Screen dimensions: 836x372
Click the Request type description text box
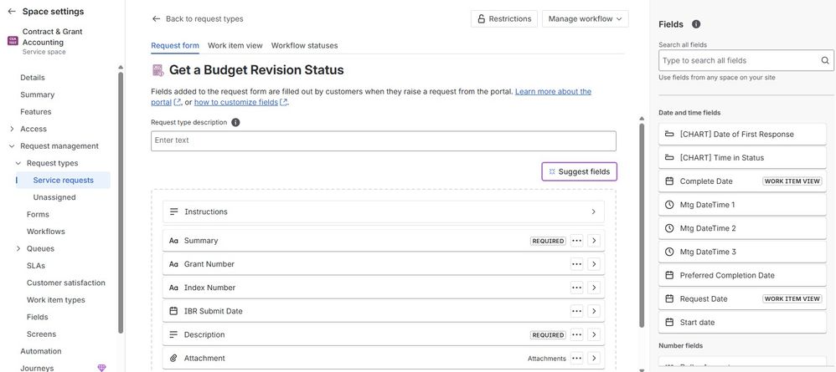point(383,140)
